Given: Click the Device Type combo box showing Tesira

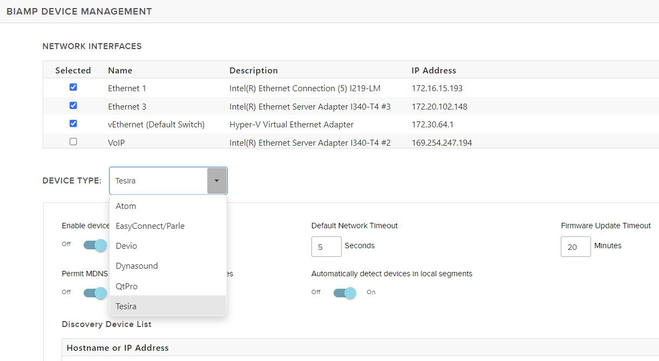Looking at the screenshot, I should (168, 181).
